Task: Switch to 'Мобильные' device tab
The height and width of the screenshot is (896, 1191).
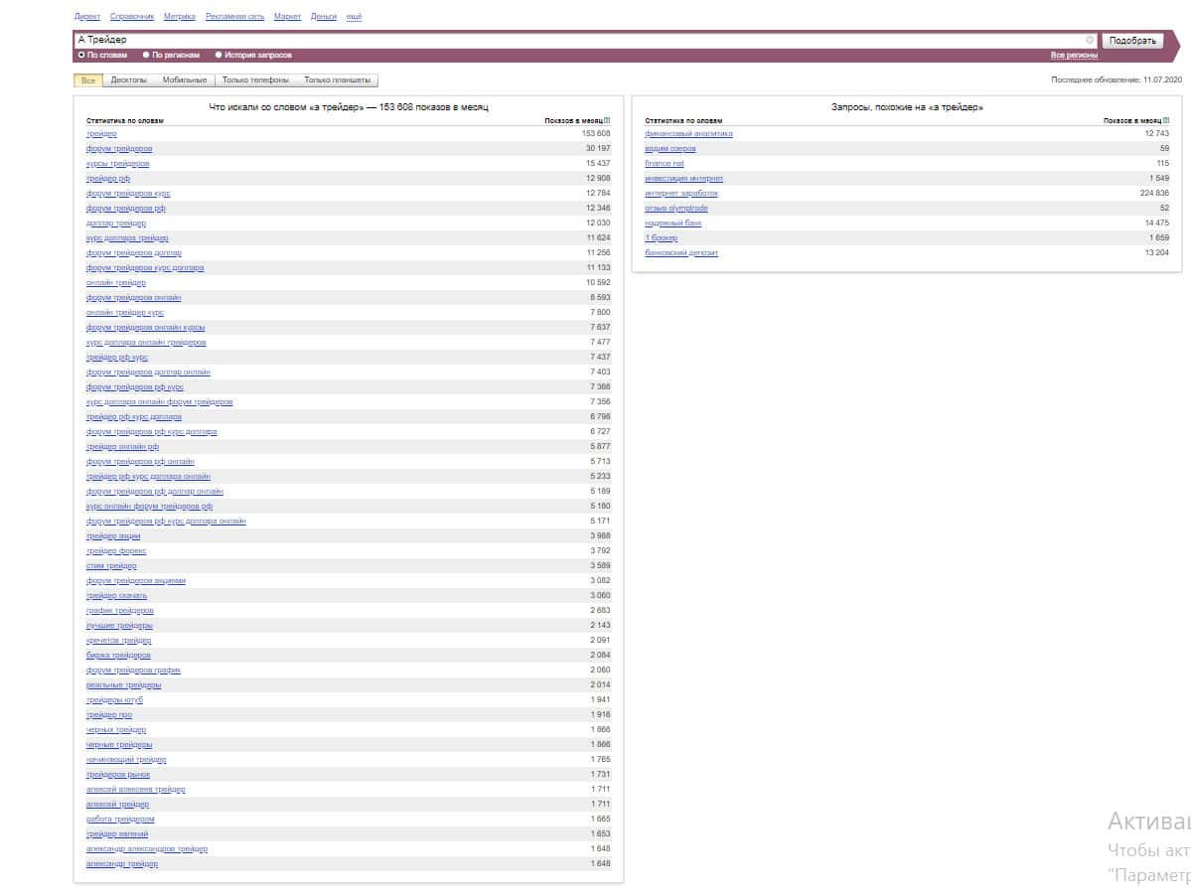Action: point(184,79)
